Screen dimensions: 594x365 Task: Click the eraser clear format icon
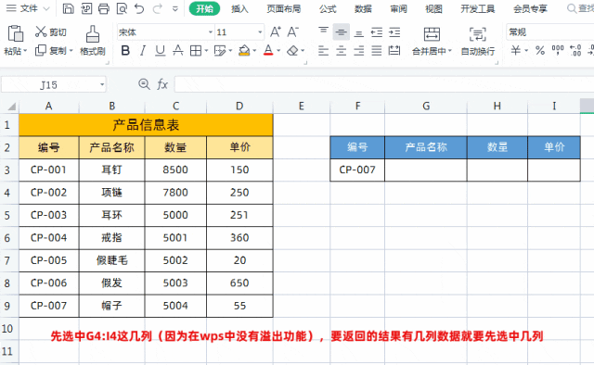[292, 50]
